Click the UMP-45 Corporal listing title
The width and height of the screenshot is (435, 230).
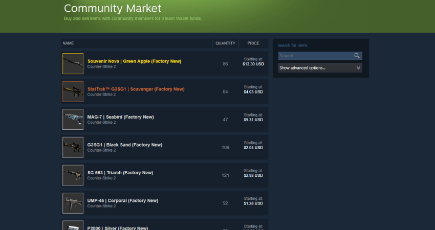click(x=123, y=200)
